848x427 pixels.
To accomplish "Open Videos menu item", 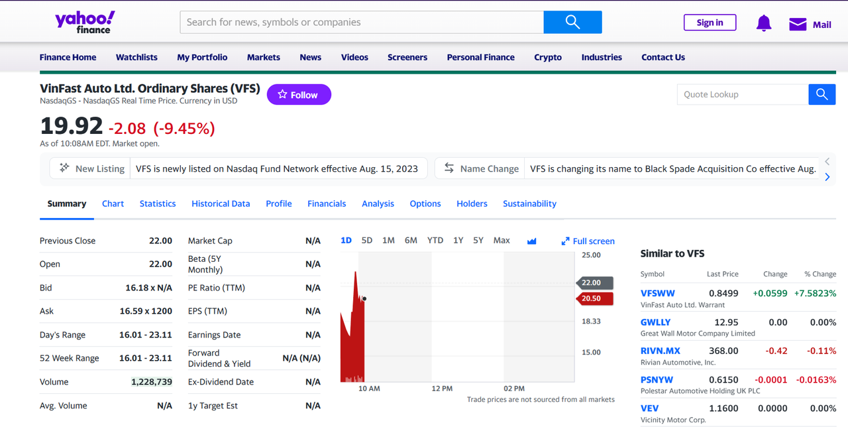I will [x=354, y=57].
